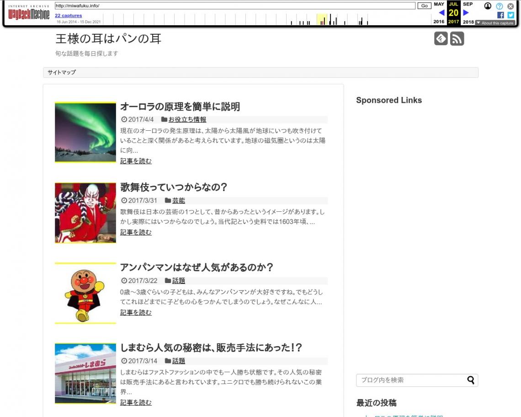Open the Wayback user account icon
Viewport: 521px width, 417px height.
coord(488,6)
